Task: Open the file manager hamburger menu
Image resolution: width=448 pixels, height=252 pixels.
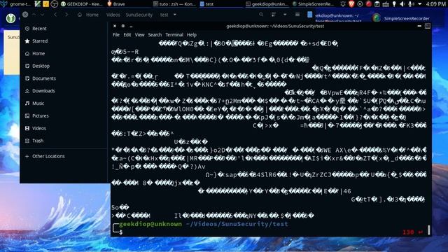Action: 297,15
